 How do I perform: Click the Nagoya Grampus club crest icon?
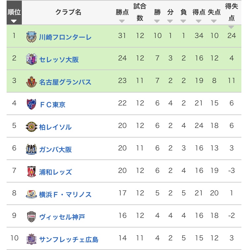pyautogui.click(x=31, y=82)
